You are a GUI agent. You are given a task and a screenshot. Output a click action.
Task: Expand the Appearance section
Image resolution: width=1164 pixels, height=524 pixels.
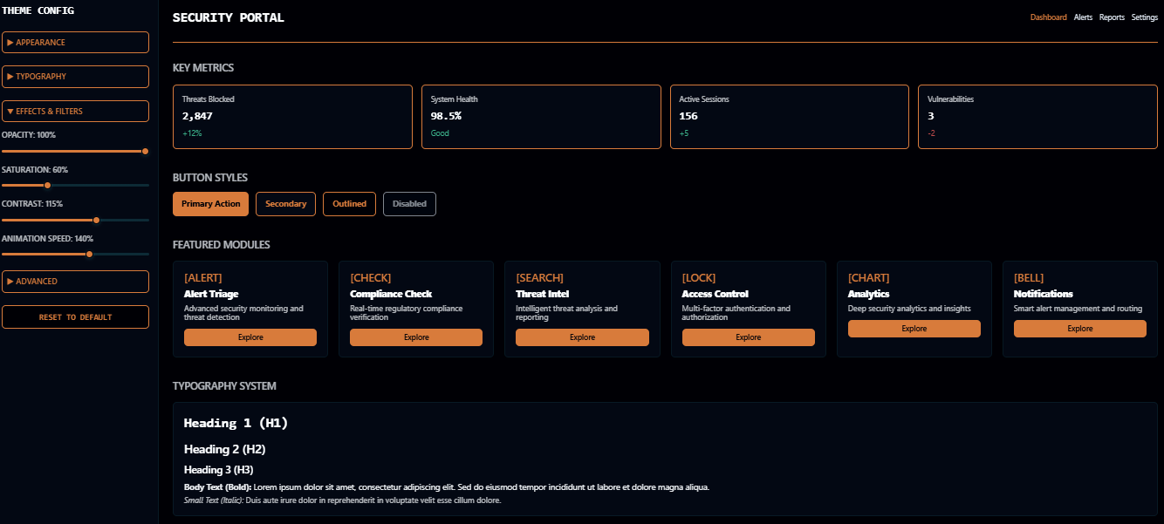[75, 42]
